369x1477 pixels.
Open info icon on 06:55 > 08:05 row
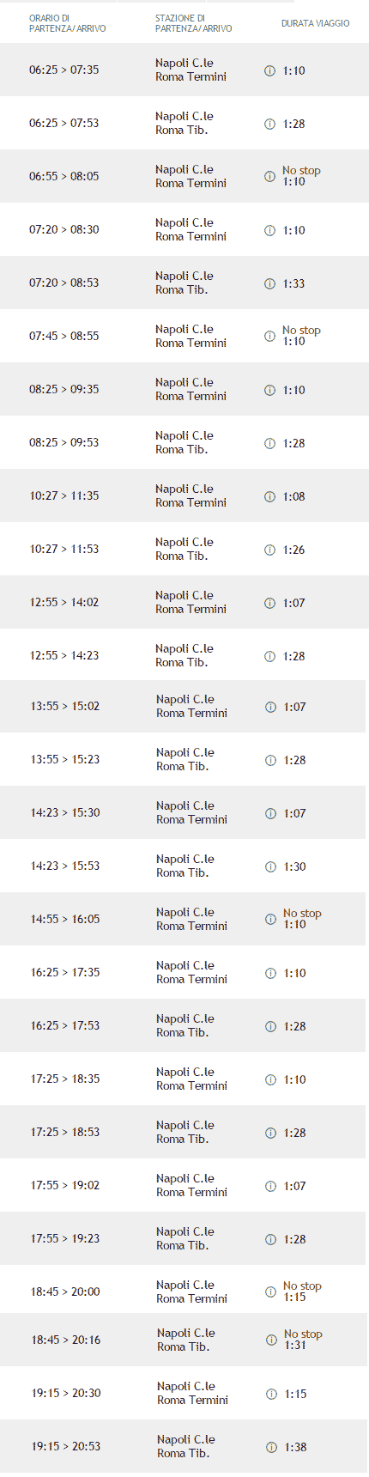(269, 177)
